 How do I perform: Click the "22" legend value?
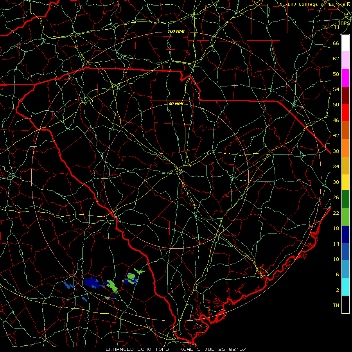pyautogui.click(x=336, y=213)
